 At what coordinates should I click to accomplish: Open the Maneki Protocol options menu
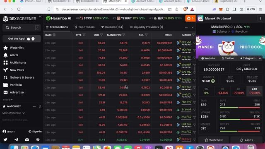click(x=260, y=18)
